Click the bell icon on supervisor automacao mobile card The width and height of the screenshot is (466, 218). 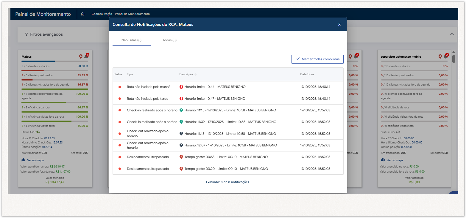click(445, 56)
